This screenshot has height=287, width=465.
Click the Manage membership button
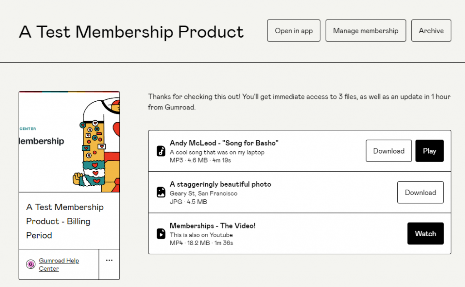[366, 31]
